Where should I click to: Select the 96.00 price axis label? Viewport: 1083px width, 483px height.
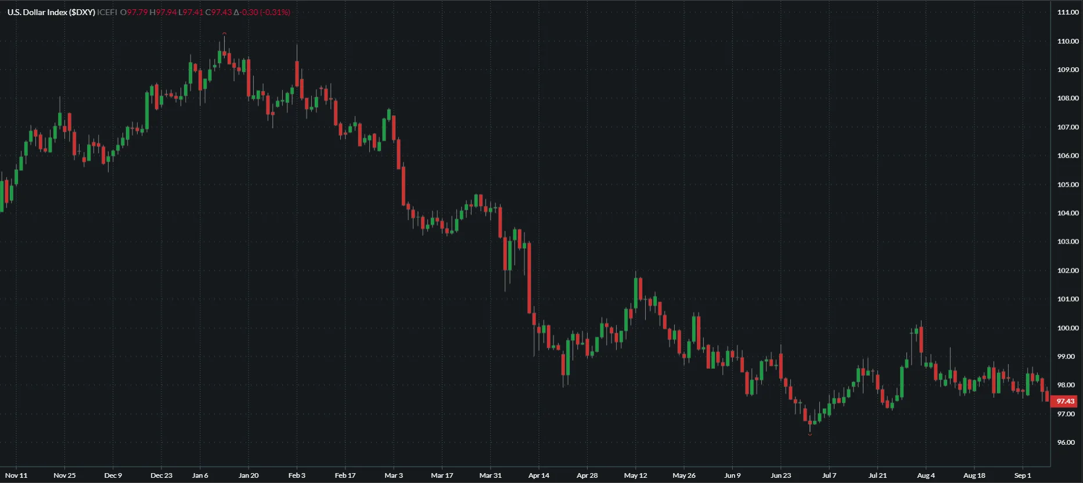tap(1067, 442)
